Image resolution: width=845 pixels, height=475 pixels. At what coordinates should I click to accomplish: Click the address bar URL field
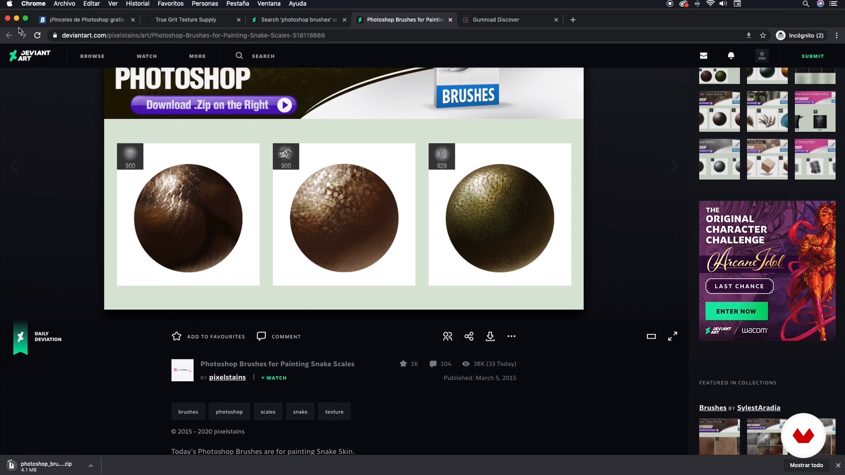(x=396, y=35)
